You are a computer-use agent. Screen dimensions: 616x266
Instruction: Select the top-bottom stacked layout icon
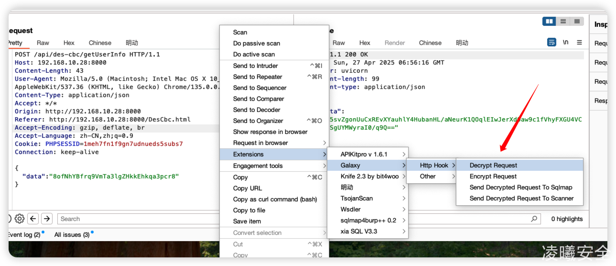pyautogui.click(x=563, y=22)
